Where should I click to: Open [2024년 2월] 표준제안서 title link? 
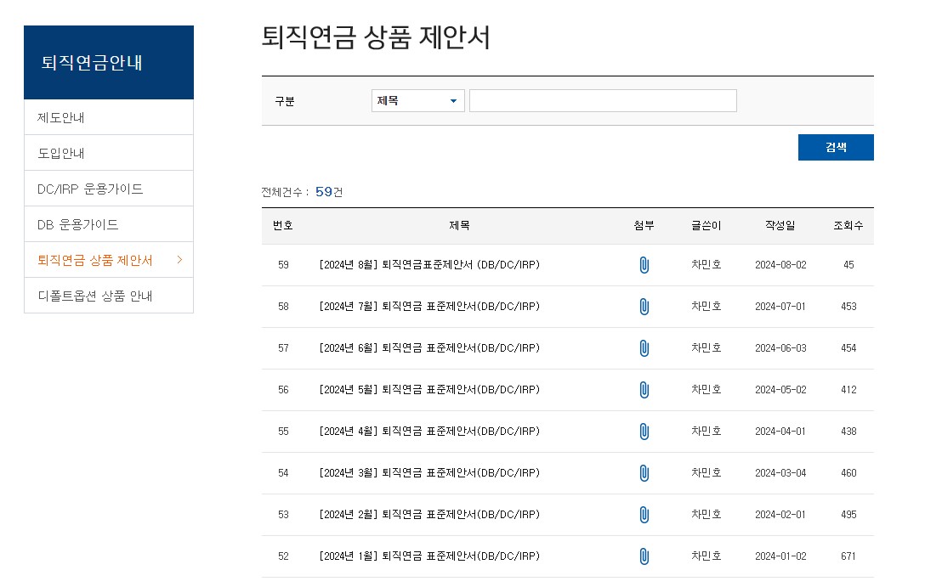click(429, 515)
